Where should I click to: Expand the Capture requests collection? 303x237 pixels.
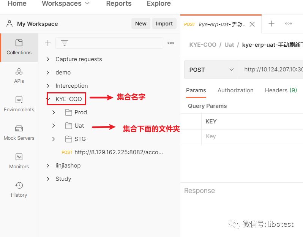[x=48, y=59]
